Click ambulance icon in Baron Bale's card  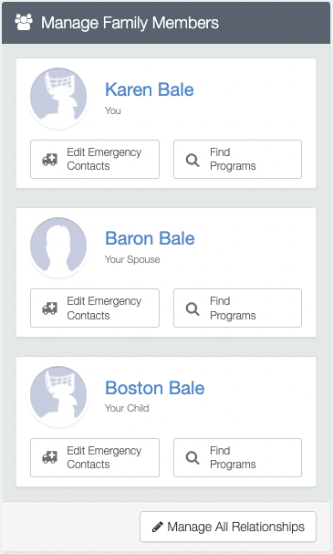[x=50, y=308]
